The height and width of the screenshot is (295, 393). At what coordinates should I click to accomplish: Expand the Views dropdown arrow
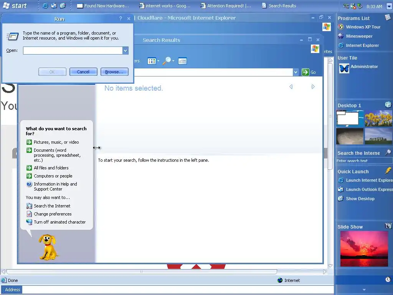(x=158, y=61)
